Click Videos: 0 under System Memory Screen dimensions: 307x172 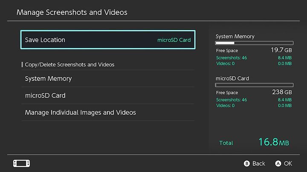(225, 63)
